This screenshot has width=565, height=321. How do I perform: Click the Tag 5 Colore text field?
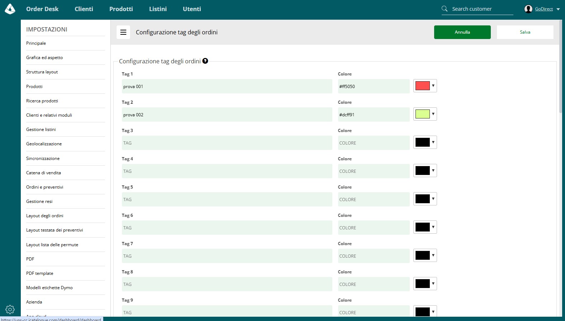[x=374, y=199]
